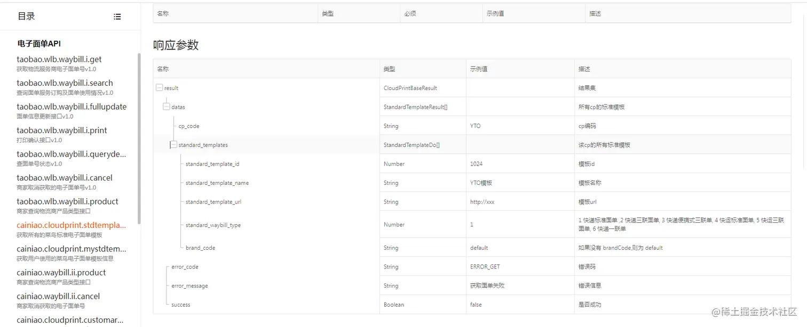The image size is (807, 327).
Task: Click the 如果没有 brandCode description
Action: pyautogui.click(x=621, y=248)
